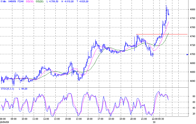Click the STOC(5,3,3) indicator label

(x=7, y=89)
